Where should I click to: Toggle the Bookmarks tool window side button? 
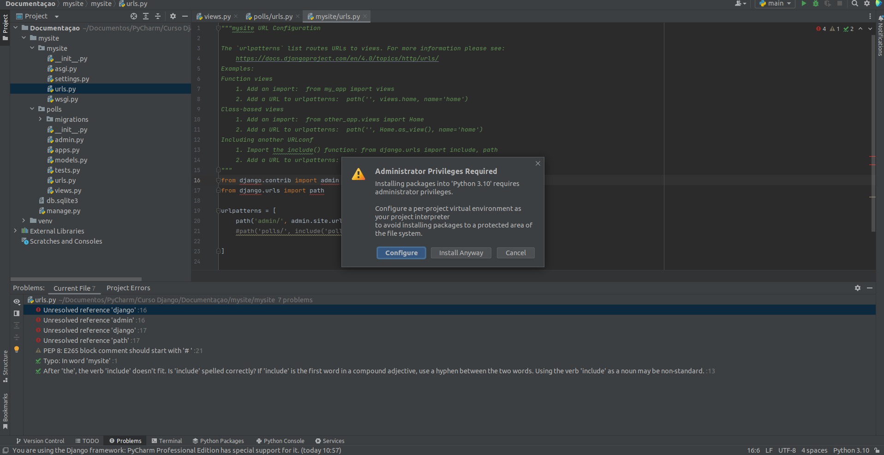5,411
